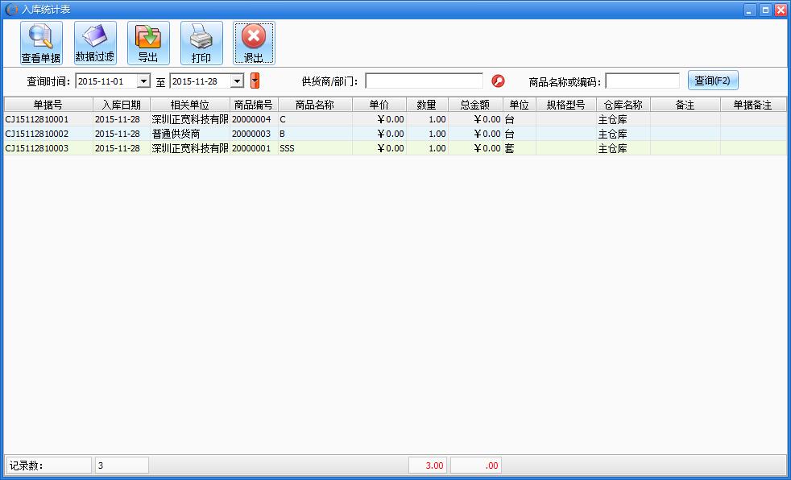791x480 pixels.
Task: Click the .00 total amount in footer
Action: click(476, 466)
